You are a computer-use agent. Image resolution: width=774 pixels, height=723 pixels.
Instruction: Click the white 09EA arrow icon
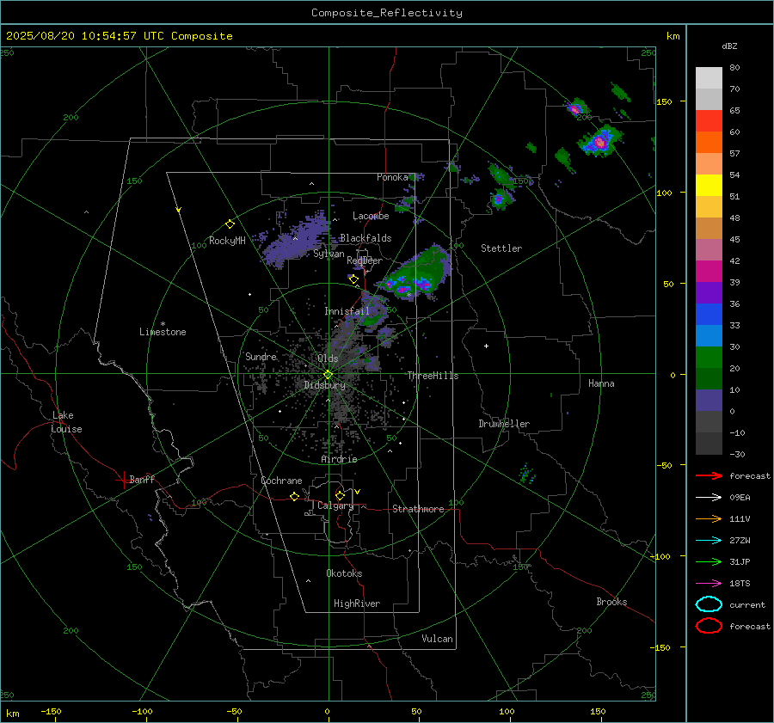(x=709, y=498)
